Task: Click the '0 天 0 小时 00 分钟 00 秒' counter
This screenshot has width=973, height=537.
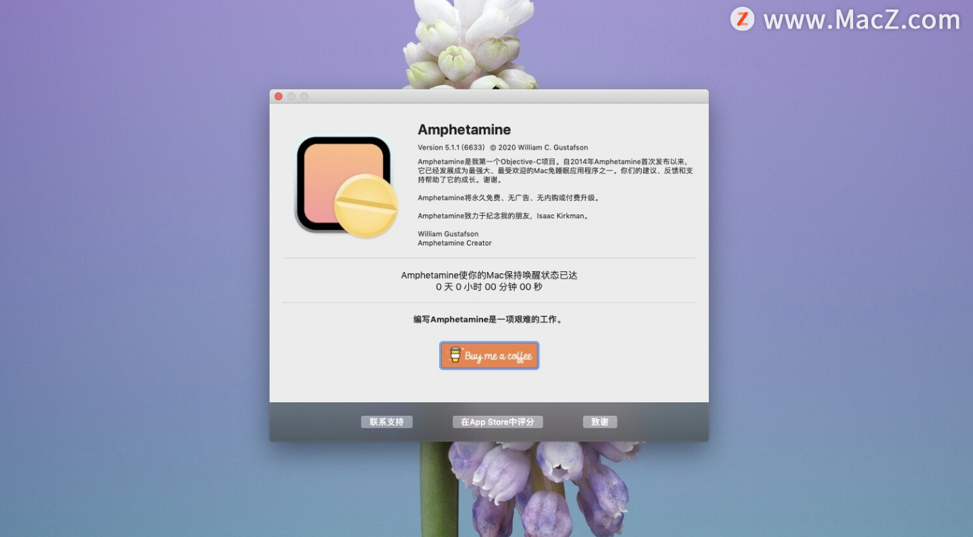Action: 489,287
